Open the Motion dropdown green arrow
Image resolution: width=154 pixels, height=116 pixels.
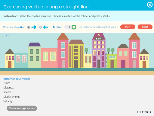click(74, 27)
